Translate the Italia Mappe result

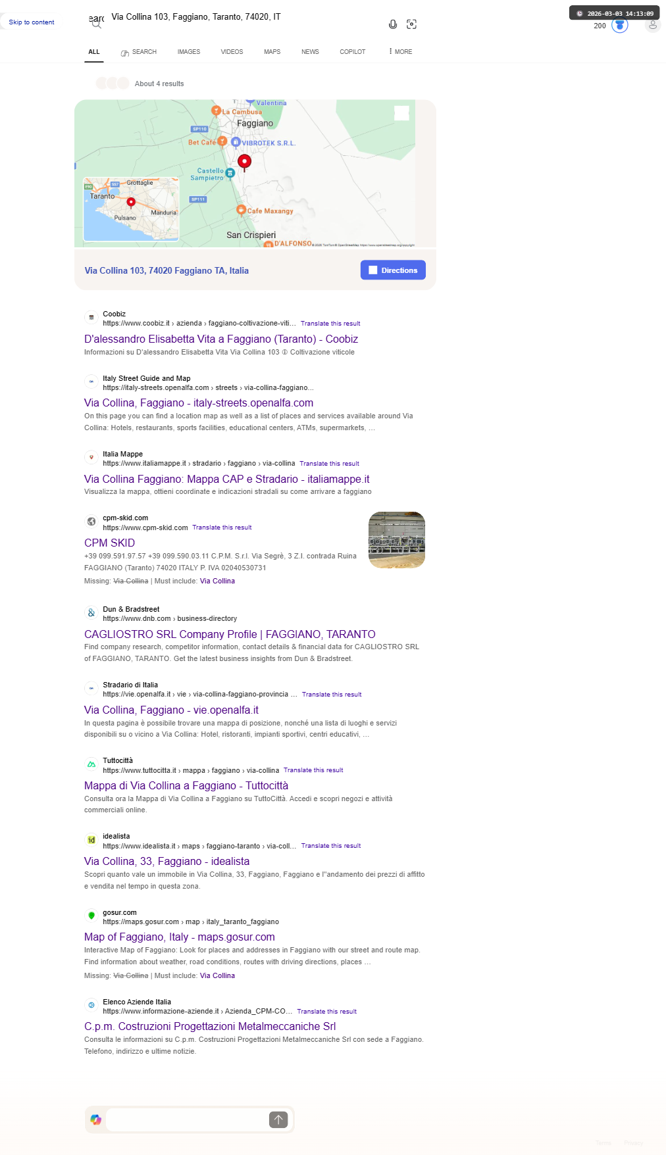(x=329, y=464)
